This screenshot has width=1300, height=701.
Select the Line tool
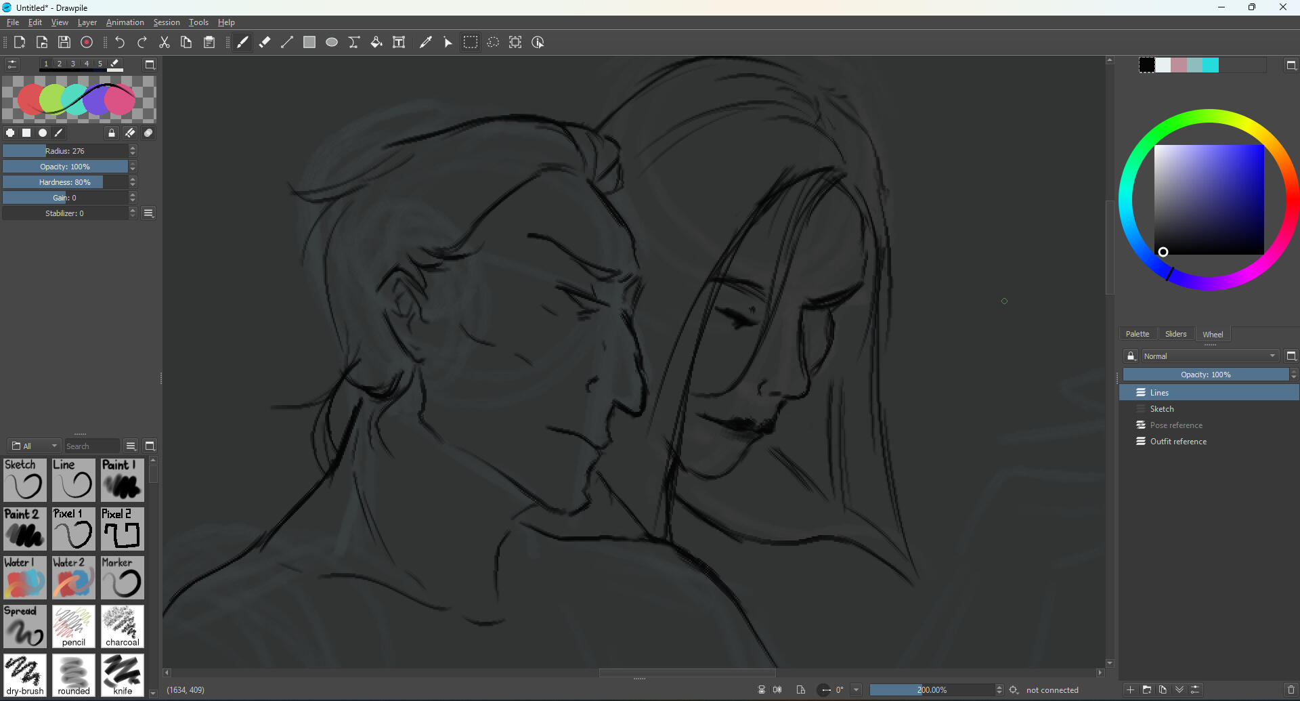pyautogui.click(x=286, y=42)
